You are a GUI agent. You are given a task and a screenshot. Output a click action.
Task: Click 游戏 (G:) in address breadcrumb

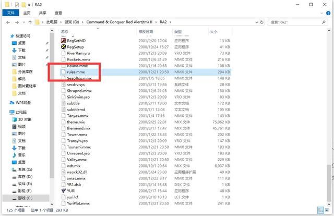click(x=72, y=22)
